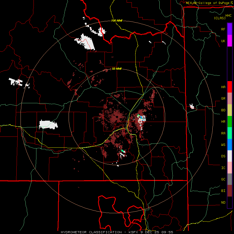The image size is (234, 234).
Task: Click the dark radar site center in the brown echoes
Action: [x=117, y=117]
